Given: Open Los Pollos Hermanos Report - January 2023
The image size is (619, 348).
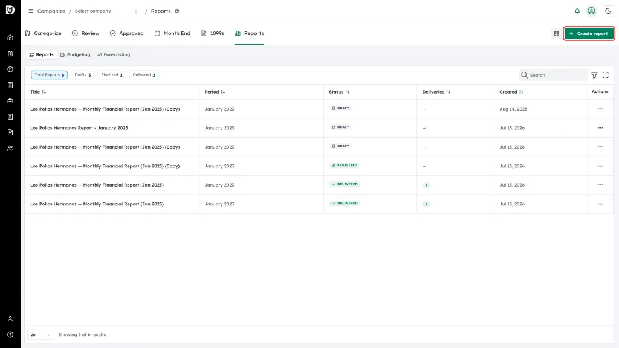Looking at the screenshot, I should click(x=79, y=128).
